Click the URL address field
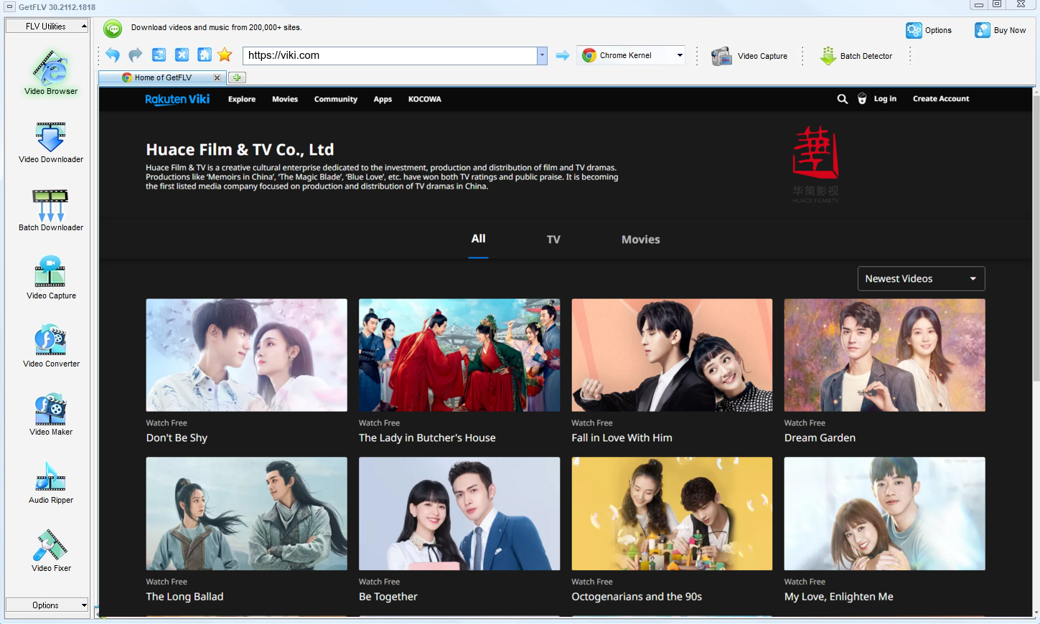This screenshot has height=624, width=1040. 390,55
